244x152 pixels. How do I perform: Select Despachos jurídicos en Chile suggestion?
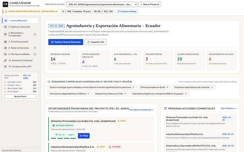[x=110, y=94]
